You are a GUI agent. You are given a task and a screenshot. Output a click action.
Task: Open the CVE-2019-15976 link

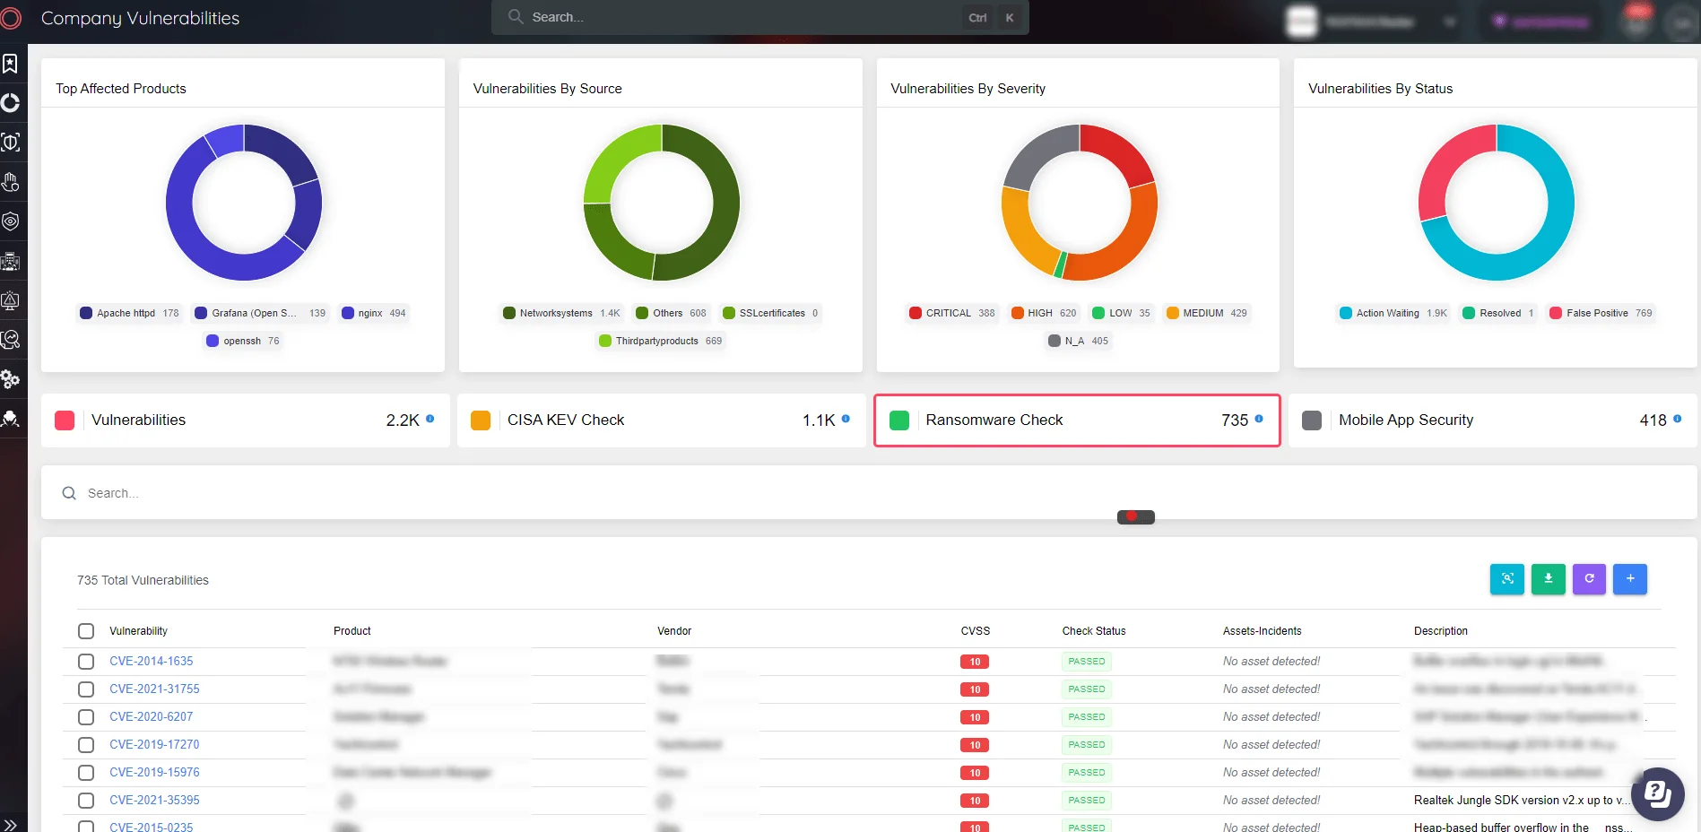click(x=154, y=772)
